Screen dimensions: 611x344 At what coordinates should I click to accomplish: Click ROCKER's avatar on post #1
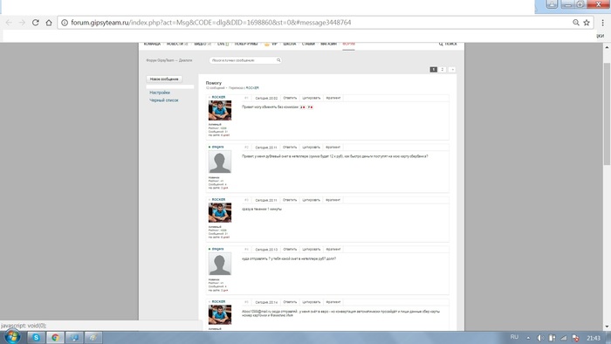[220, 111]
